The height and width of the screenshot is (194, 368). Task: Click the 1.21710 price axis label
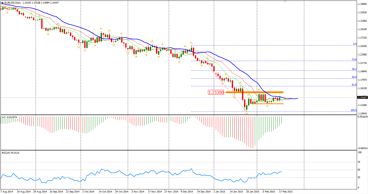click(x=362, y=63)
